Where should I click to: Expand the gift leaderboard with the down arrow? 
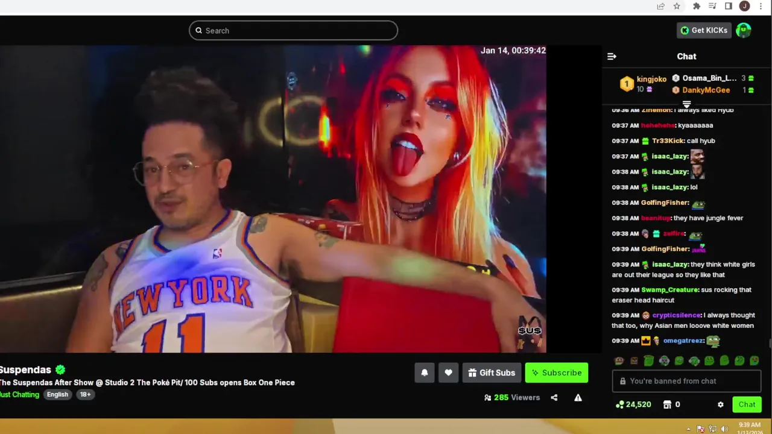(x=686, y=104)
